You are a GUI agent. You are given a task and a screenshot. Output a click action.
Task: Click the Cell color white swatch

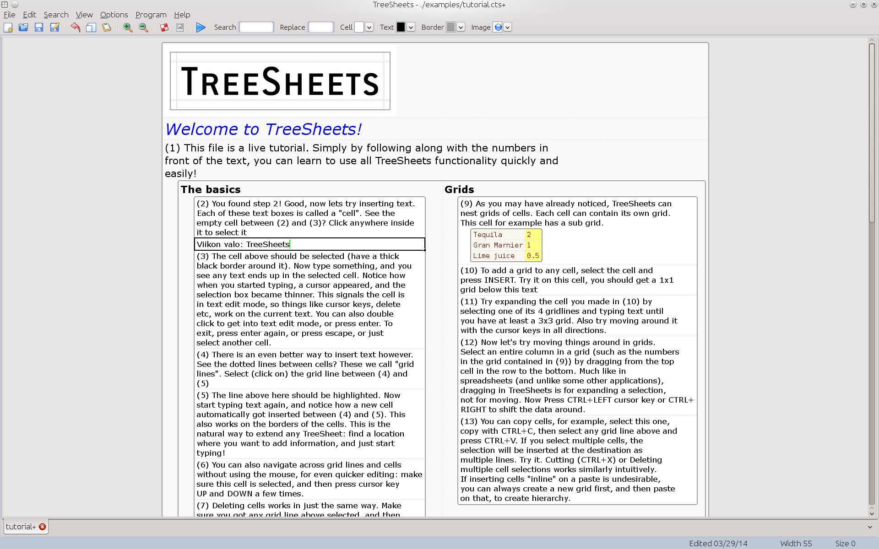point(359,27)
